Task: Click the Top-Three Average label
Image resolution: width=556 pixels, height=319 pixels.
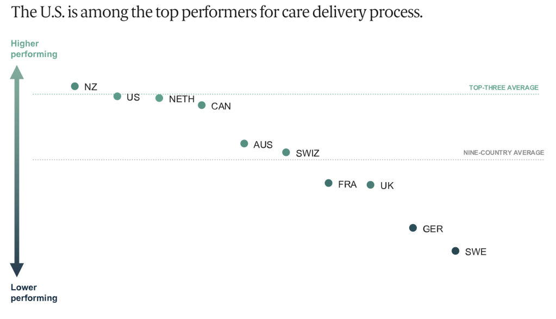Action: (503, 87)
